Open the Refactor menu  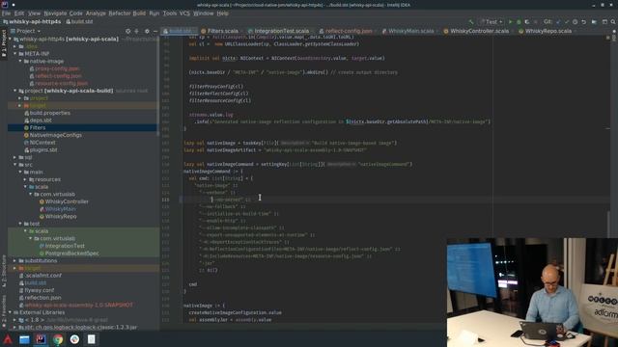click(120, 13)
